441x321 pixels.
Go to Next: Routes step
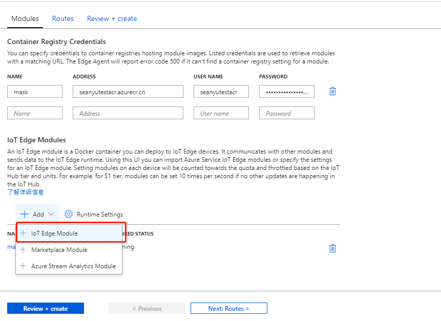pyautogui.click(x=228, y=309)
